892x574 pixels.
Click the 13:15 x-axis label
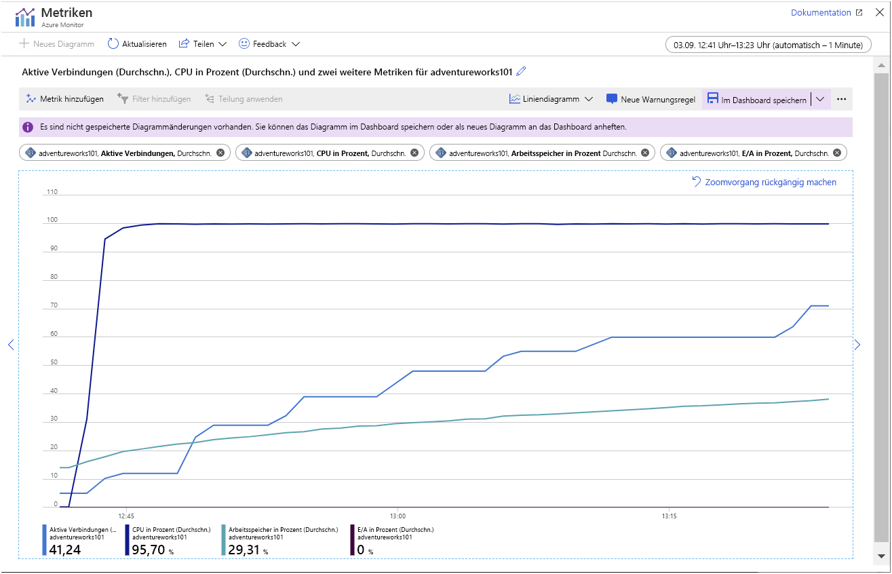click(x=670, y=516)
